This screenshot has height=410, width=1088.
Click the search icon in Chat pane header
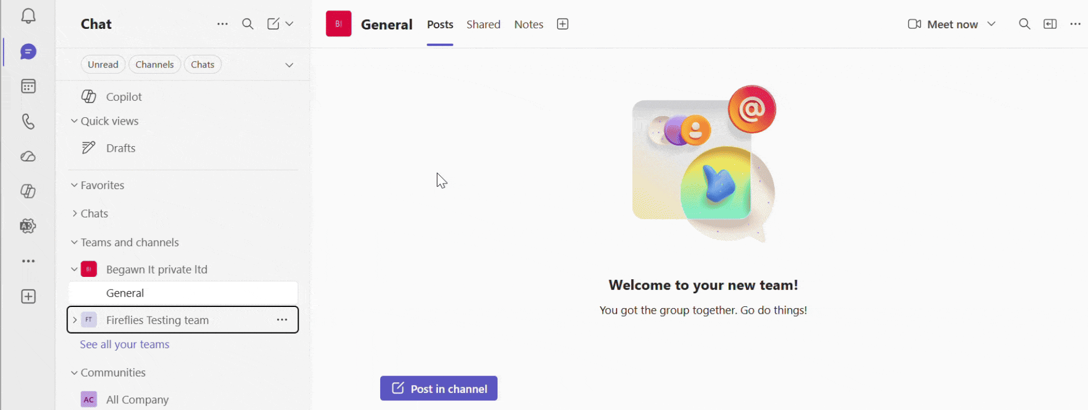[x=248, y=24]
